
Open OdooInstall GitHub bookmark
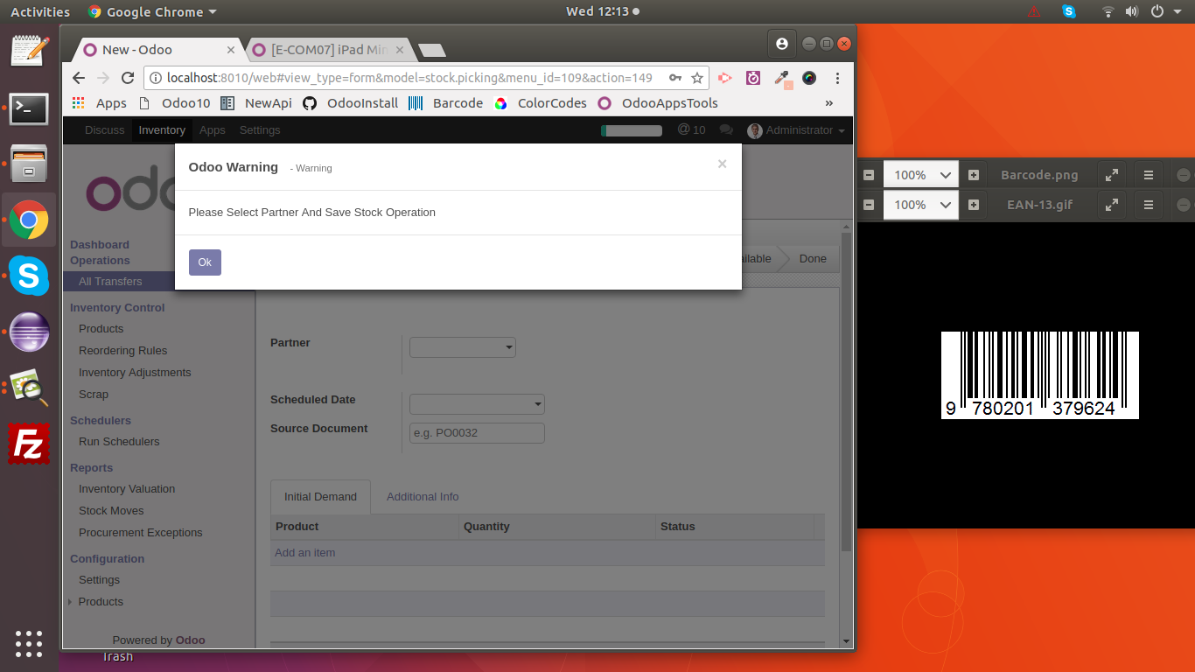(x=350, y=102)
